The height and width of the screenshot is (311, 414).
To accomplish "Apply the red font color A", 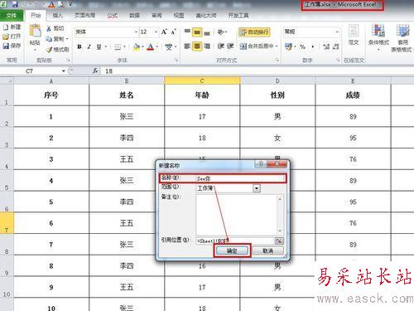I will click(x=151, y=47).
